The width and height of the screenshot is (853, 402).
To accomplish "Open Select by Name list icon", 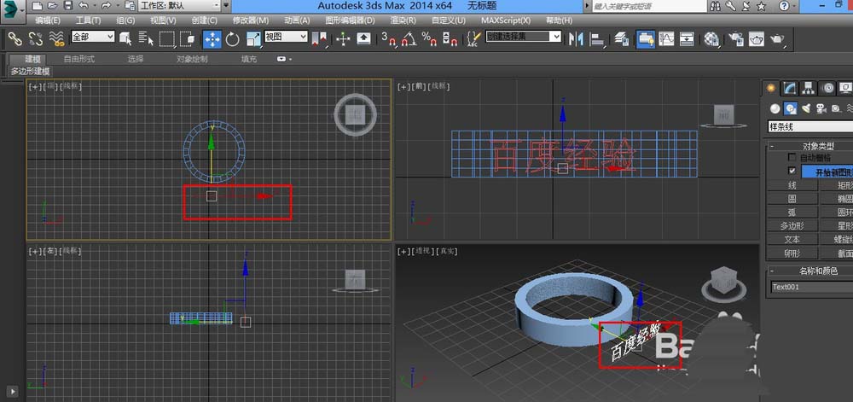I will [146, 38].
